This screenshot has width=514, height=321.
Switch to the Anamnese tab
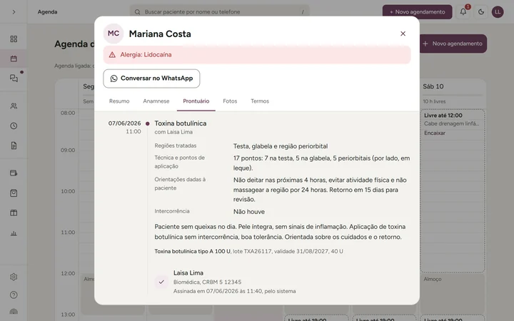click(156, 101)
